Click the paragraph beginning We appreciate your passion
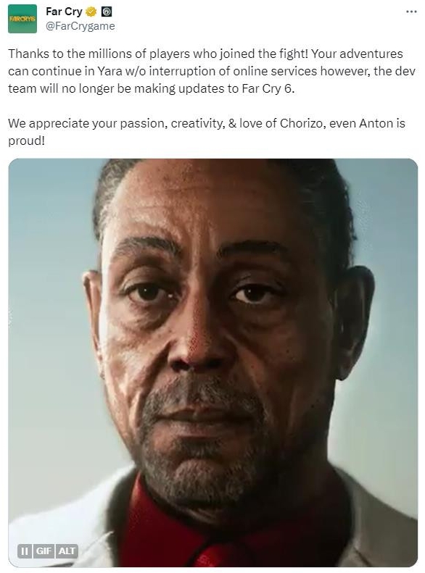Viewport: 425px width, 573px height. click(x=207, y=132)
